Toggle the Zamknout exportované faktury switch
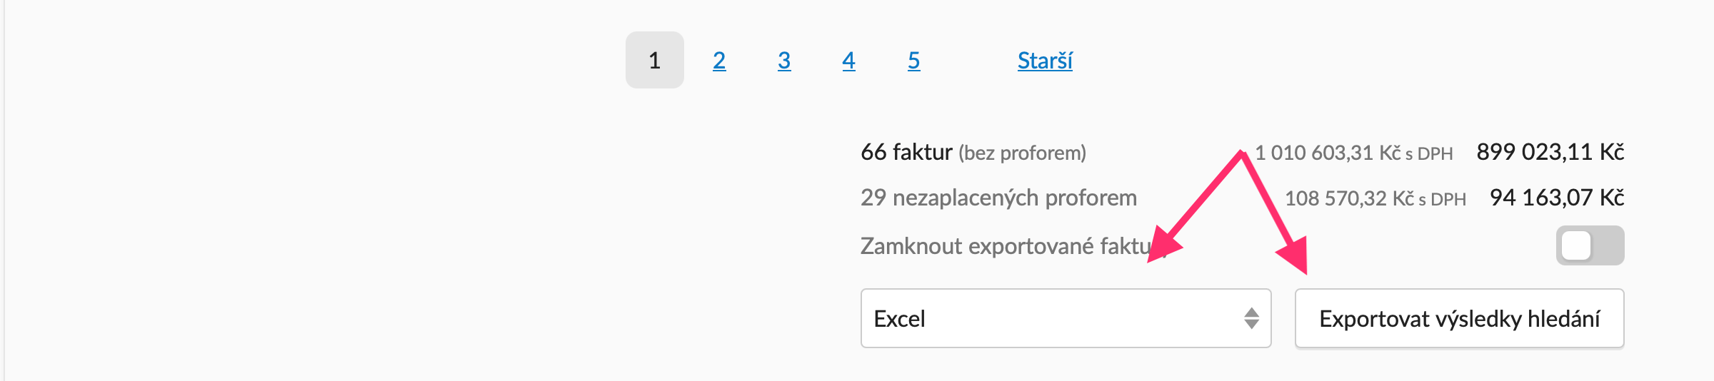The height and width of the screenshot is (381, 1714). (x=1590, y=245)
